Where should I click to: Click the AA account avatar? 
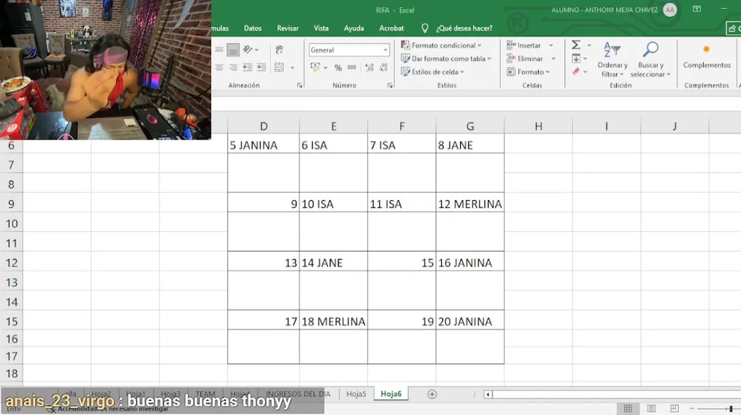point(670,10)
